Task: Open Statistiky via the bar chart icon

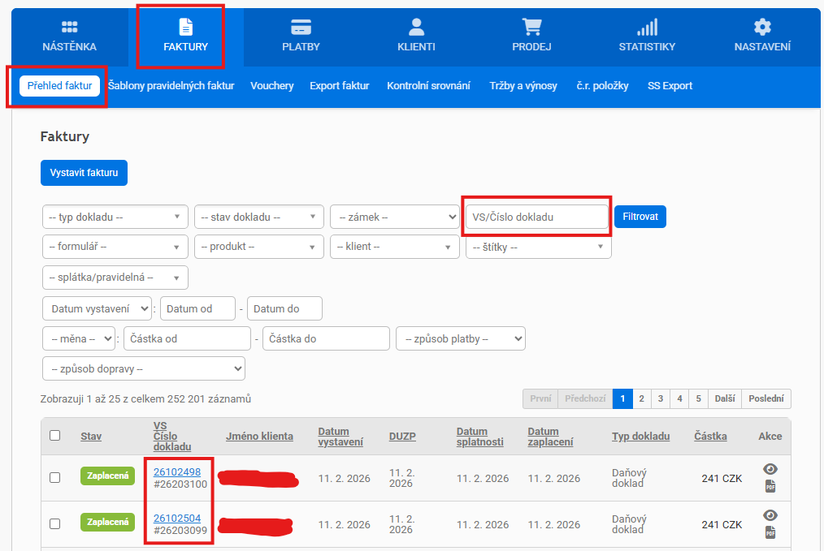Action: (647, 27)
